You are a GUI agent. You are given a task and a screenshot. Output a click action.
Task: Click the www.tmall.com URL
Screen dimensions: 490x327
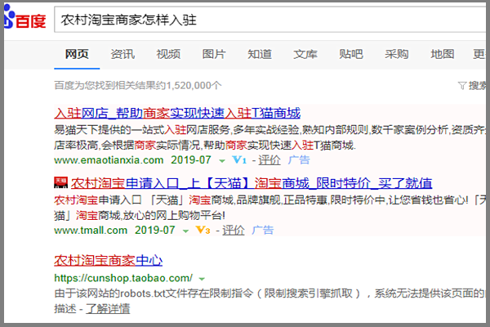point(91,231)
